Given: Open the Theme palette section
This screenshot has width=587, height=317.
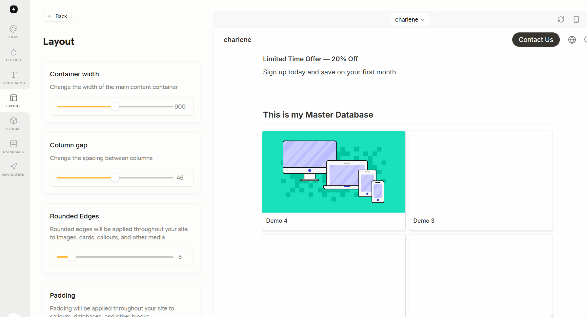Looking at the screenshot, I should click(13, 32).
